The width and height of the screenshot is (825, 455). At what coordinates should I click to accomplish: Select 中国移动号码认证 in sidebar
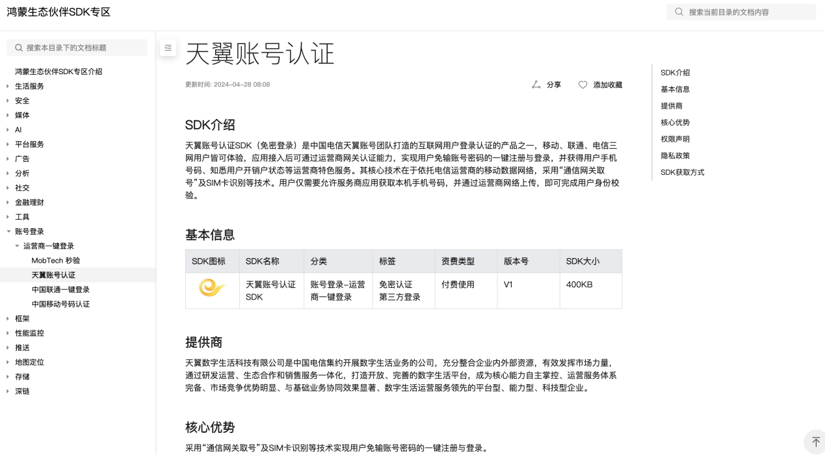[x=60, y=304]
